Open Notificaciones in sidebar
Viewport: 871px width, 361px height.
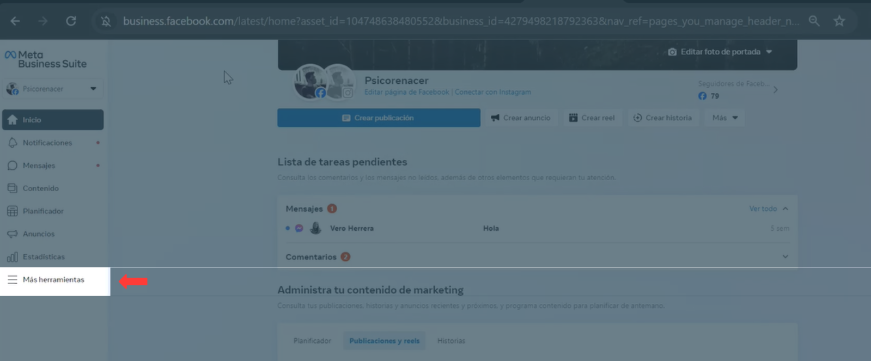53,143
